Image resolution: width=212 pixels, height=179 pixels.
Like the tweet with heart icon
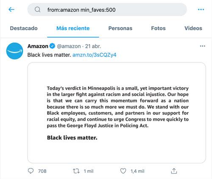click(123, 171)
